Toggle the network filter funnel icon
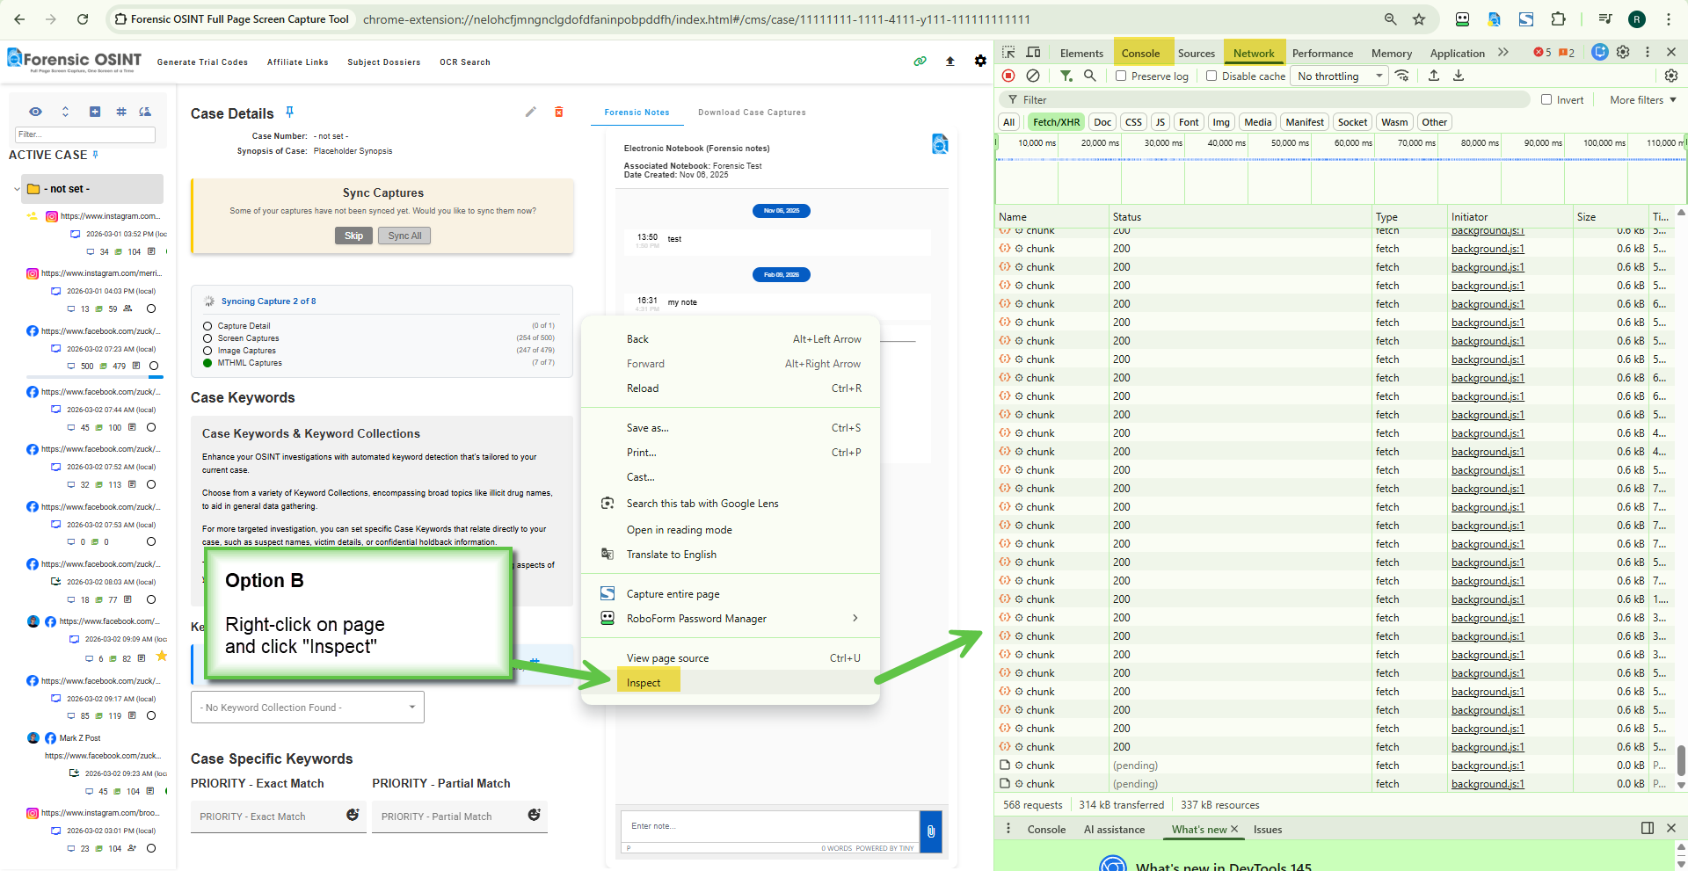Image resolution: width=1688 pixels, height=871 pixels. tap(1066, 76)
